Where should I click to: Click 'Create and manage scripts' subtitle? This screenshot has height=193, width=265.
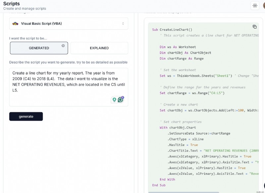(25, 9)
